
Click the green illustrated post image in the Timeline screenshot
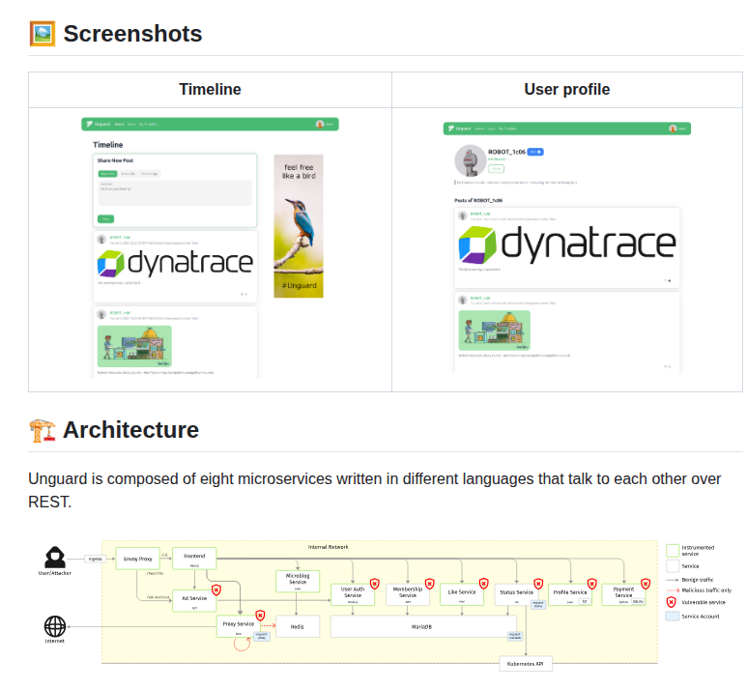(134, 346)
